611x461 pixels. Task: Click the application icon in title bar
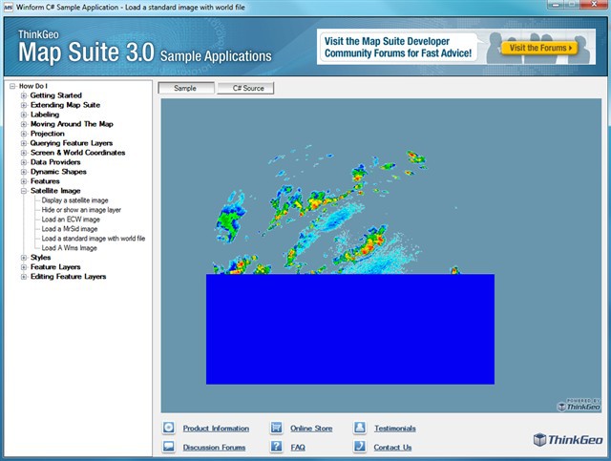coord(9,8)
